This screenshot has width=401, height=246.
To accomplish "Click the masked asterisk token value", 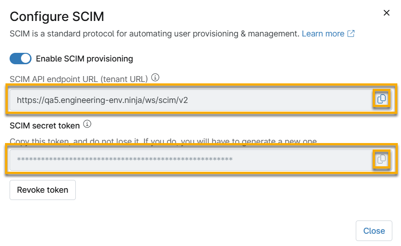I will click(125, 159).
